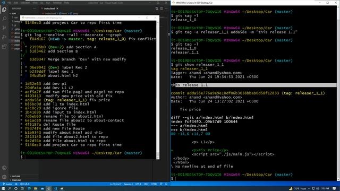This screenshot has width=340, height=191.
Task: Open Explorer view in VS Code activity bar
Action: (4, 10)
